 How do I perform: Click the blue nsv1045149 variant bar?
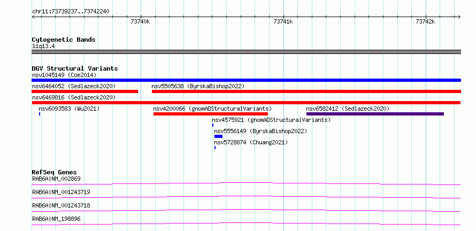[x=246, y=80]
